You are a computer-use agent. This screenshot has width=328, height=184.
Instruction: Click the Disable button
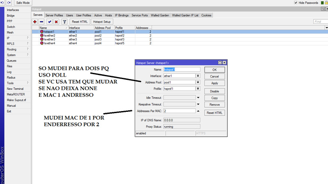214,91
